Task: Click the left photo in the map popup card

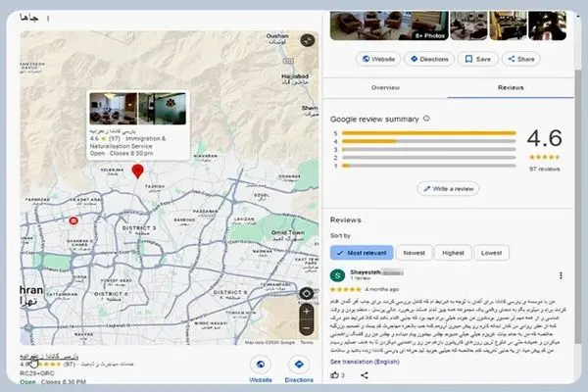Action: [114, 109]
